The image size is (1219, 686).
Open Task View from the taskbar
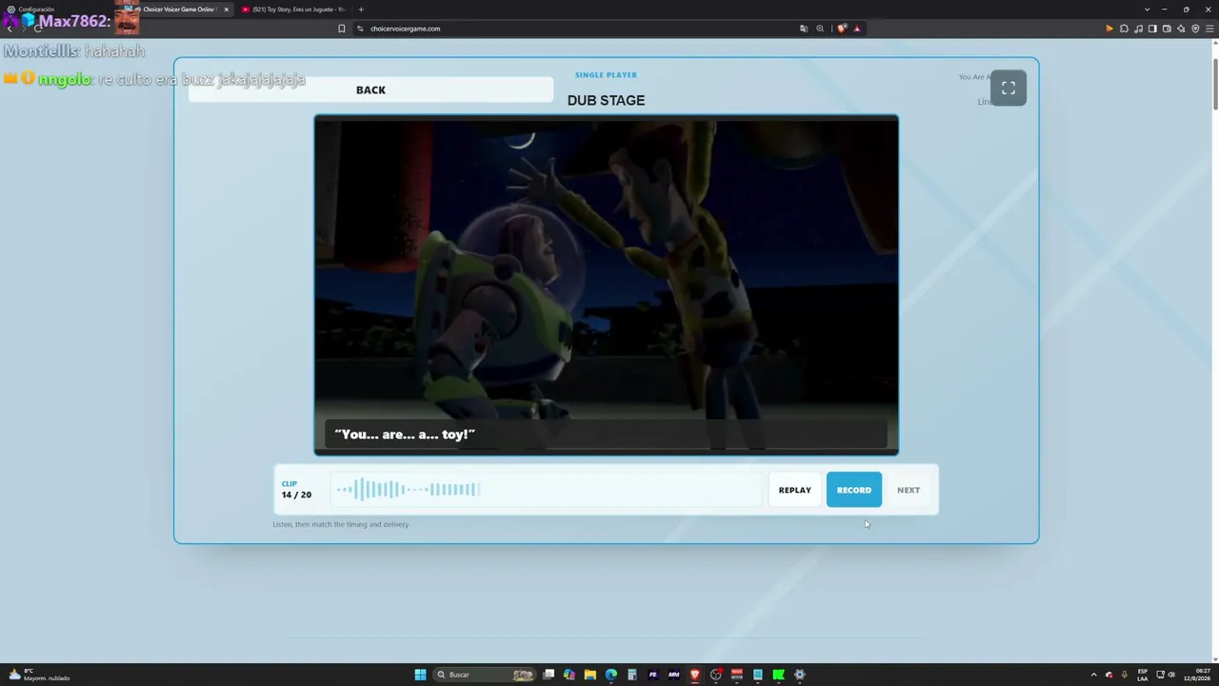coord(549,675)
